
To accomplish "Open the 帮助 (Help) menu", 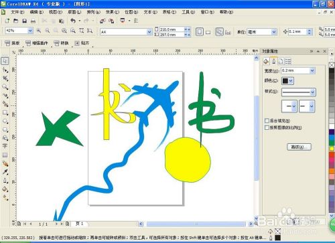I will [x=226, y=12].
